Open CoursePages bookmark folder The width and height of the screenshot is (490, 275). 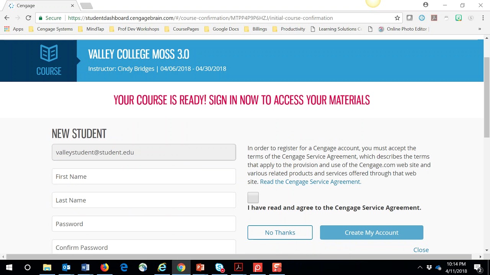(x=181, y=29)
